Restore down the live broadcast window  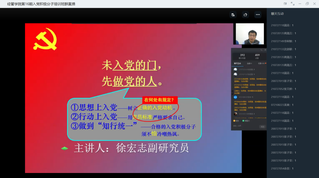[x=307, y=4]
